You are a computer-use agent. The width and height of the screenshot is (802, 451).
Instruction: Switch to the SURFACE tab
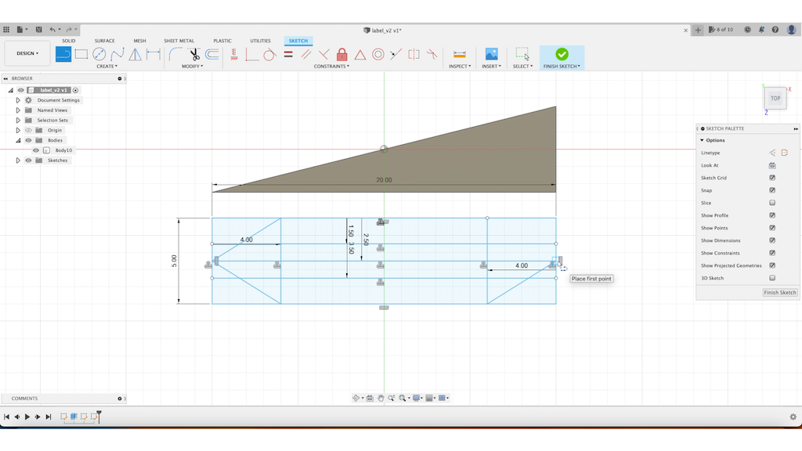coord(104,41)
